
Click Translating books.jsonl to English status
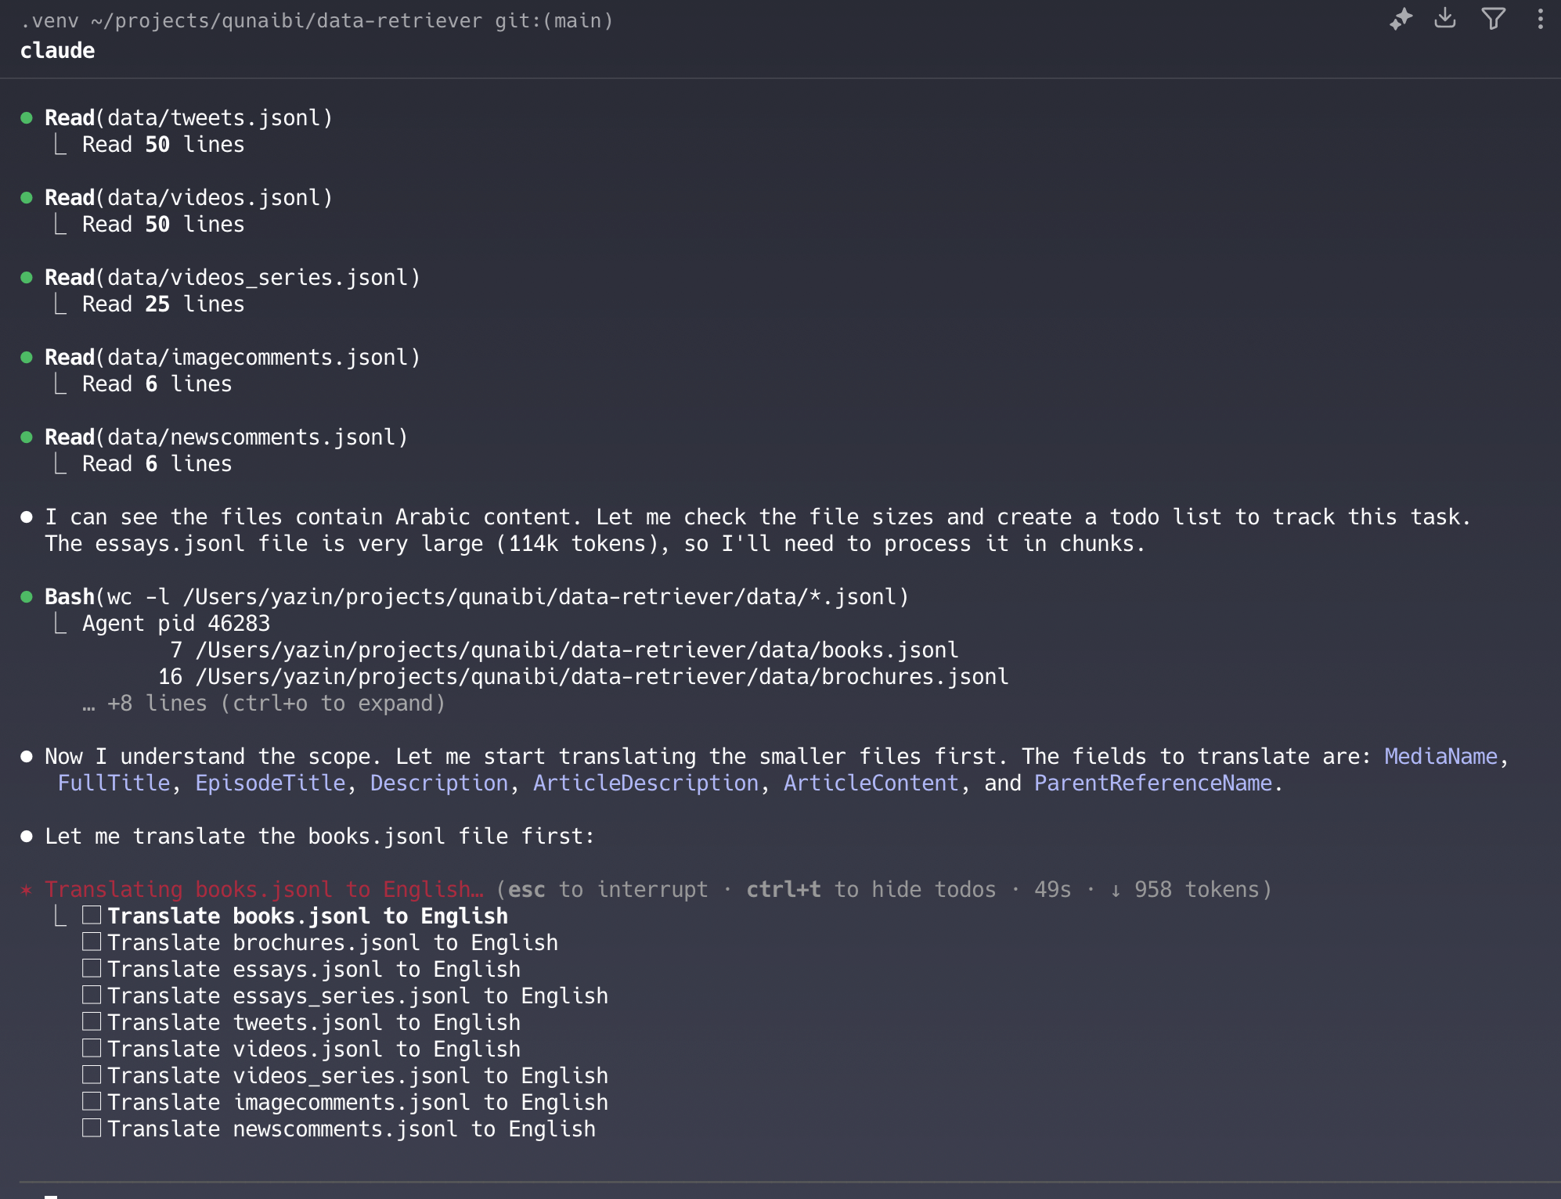coord(263,890)
